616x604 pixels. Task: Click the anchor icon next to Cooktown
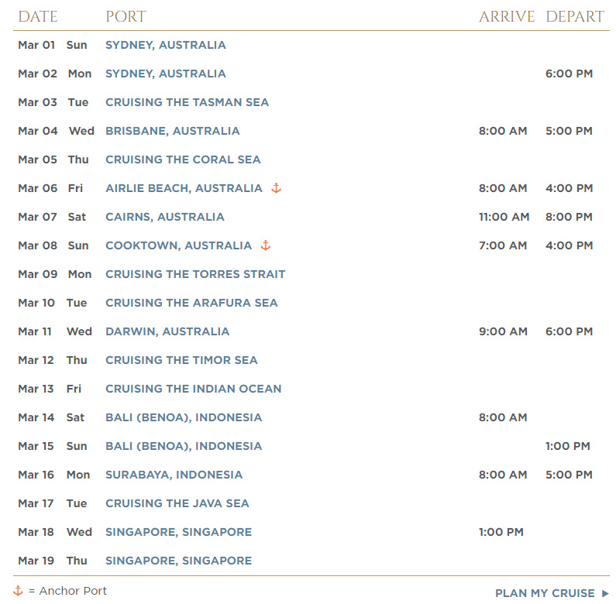click(266, 245)
